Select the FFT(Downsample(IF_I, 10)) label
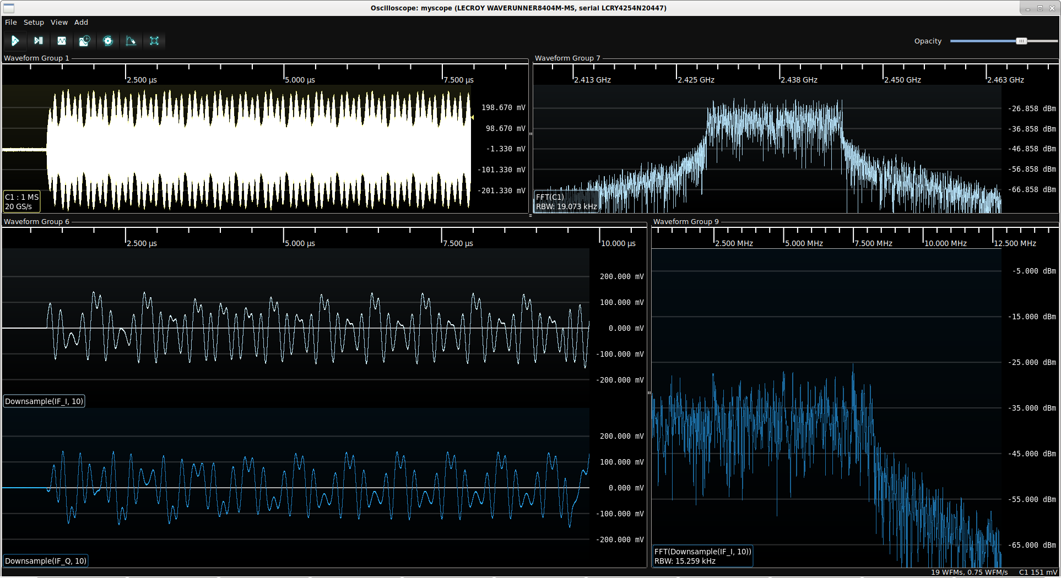 coord(702,556)
